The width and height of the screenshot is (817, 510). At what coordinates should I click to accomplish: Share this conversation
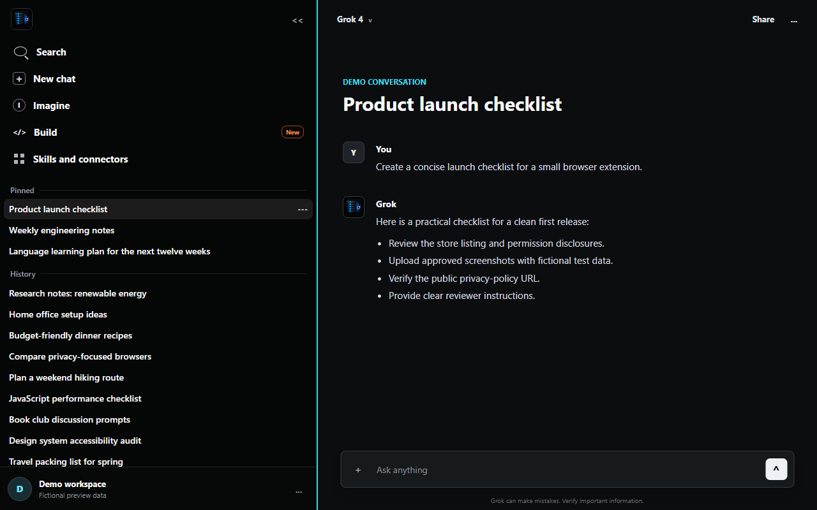763,20
